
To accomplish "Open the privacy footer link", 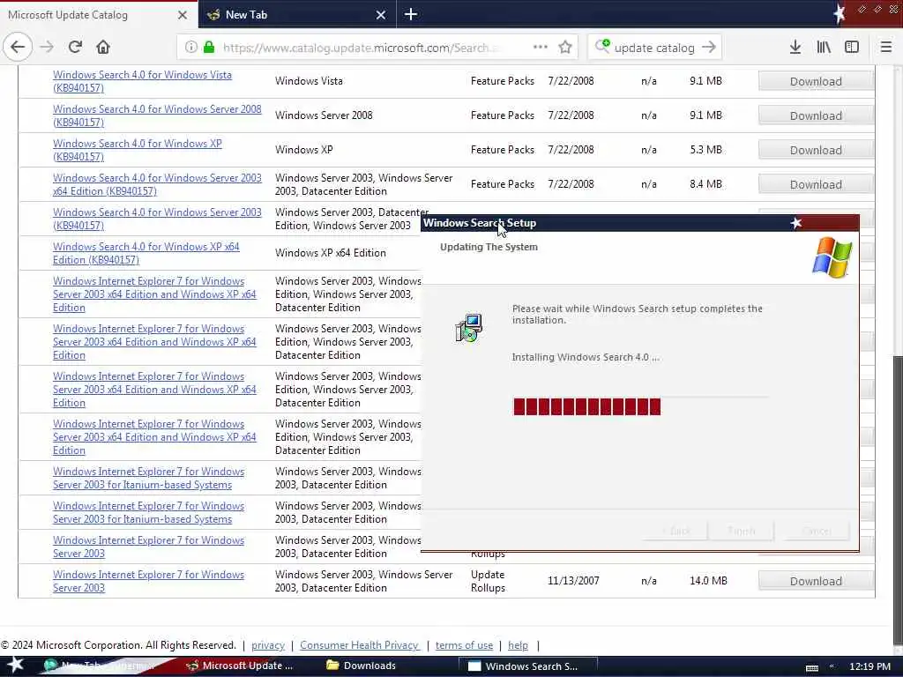I will tap(268, 645).
